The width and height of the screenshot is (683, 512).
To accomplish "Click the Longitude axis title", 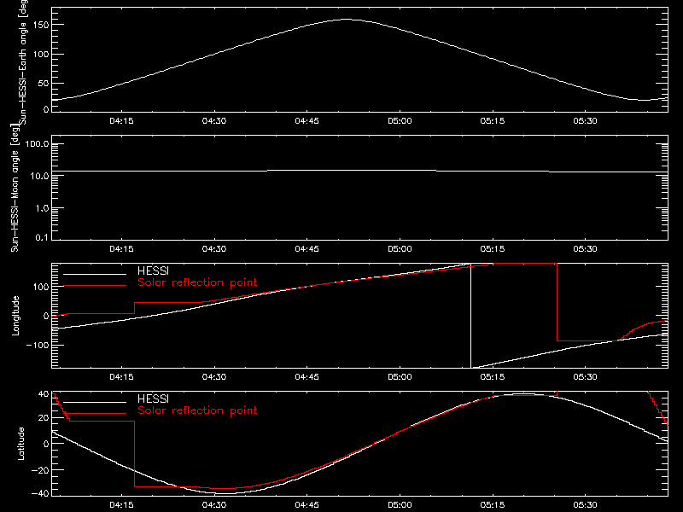I will click(x=15, y=316).
